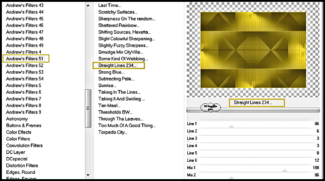This screenshot has width=325, height=181.
Task: Select Thresholds BW filter
Action: click(115, 112)
